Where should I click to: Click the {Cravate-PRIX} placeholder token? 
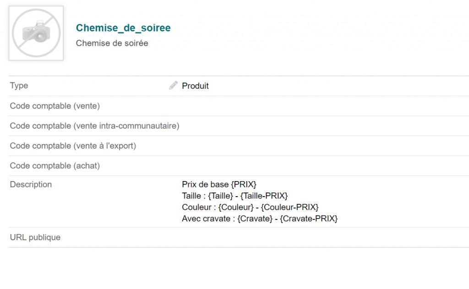[309, 219]
